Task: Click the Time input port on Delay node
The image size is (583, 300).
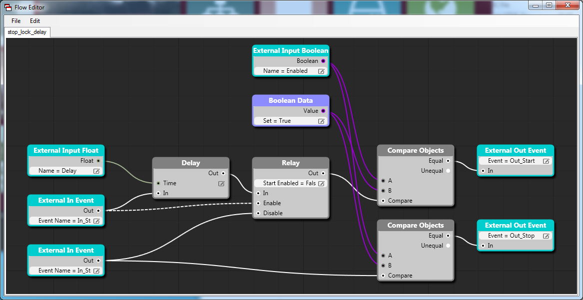Action: coord(158,183)
